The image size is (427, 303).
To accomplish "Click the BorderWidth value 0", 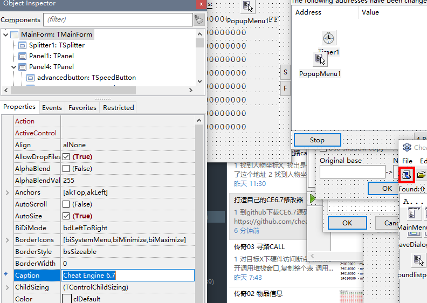I will point(65,264).
